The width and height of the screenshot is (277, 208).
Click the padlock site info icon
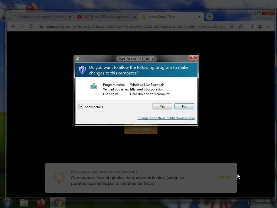tap(41, 26)
